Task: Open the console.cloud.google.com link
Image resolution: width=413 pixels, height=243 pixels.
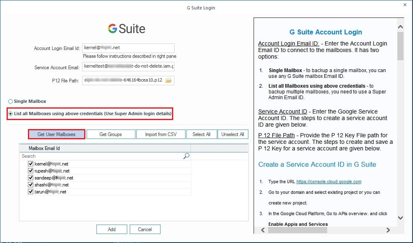Action: [x=329, y=182]
